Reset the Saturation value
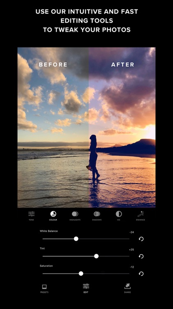The image size is (173, 309). (141, 274)
